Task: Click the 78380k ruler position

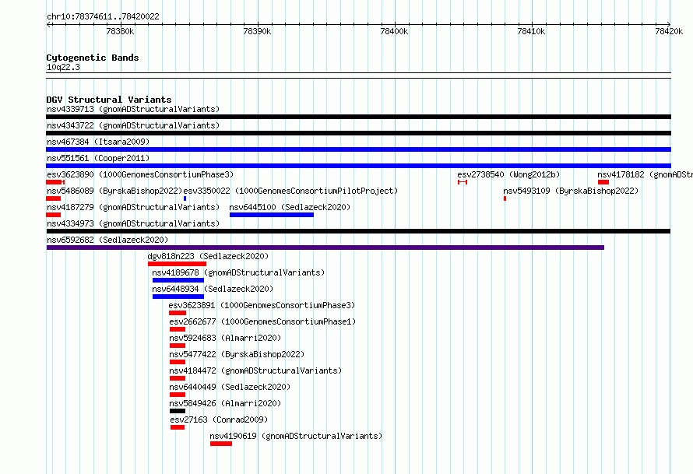Action: (x=120, y=31)
